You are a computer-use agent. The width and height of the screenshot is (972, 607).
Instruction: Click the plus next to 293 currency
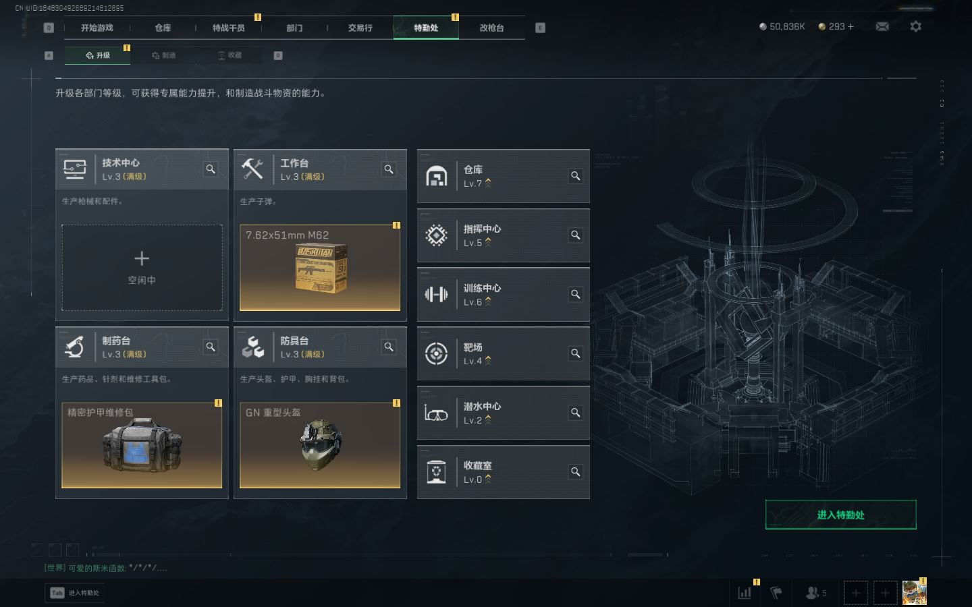pyautogui.click(x=850, y=26)
